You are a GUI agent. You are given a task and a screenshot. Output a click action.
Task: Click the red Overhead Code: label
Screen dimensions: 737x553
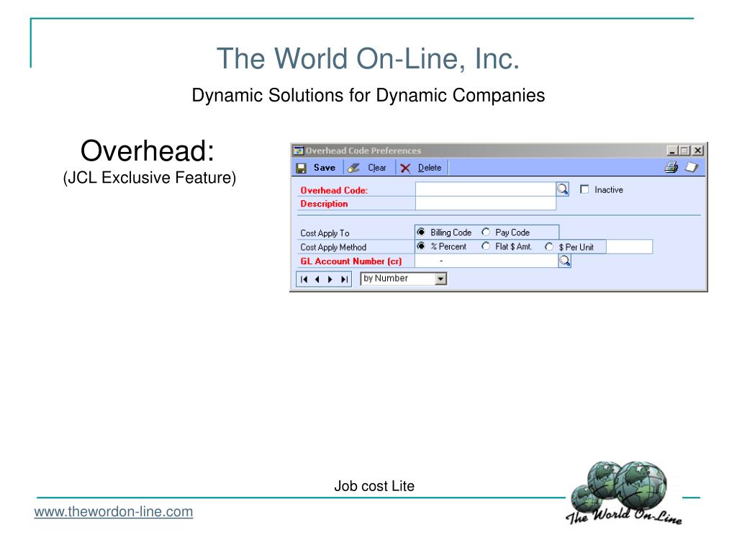[334, 190]
